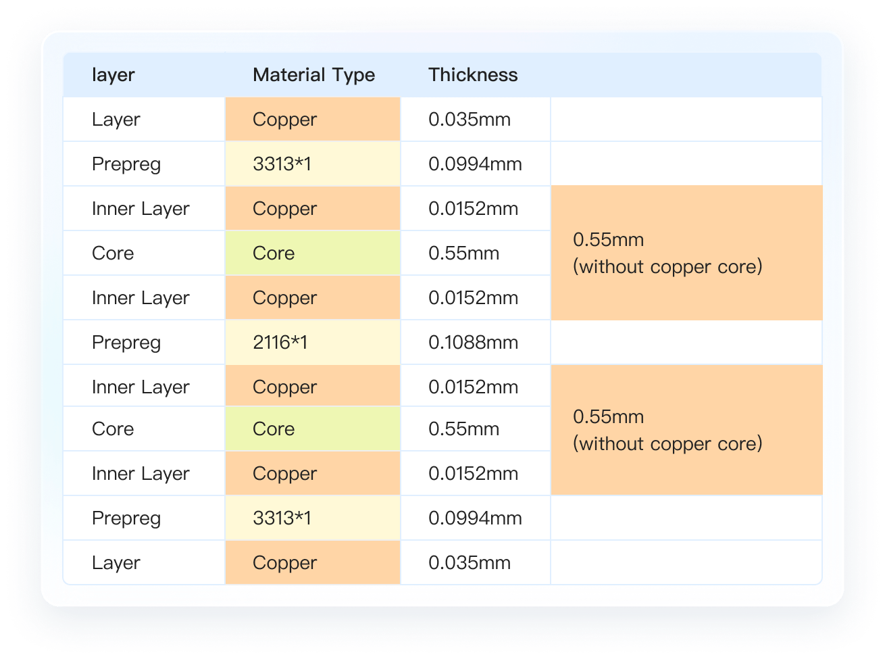Click the "Thickness" column header
Image resolution: width=885 pixels, height=661 pixels.
pos(473,75)
